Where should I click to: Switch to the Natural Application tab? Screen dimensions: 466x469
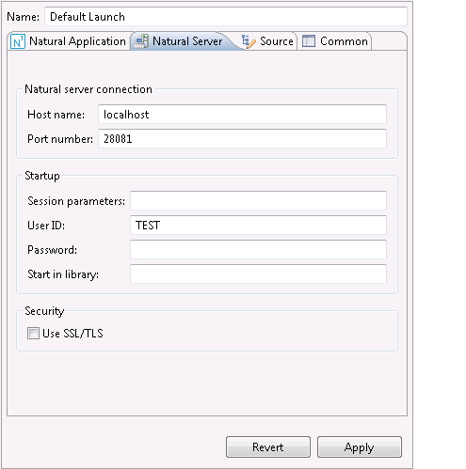69,41
